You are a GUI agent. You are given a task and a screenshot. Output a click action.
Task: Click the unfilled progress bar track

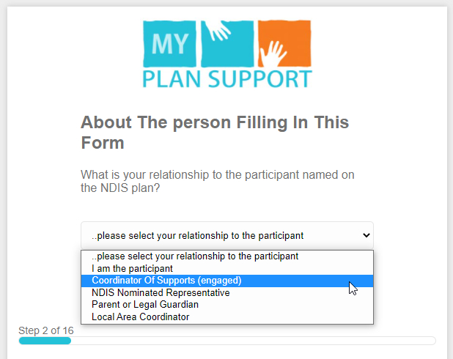point(253,341)
